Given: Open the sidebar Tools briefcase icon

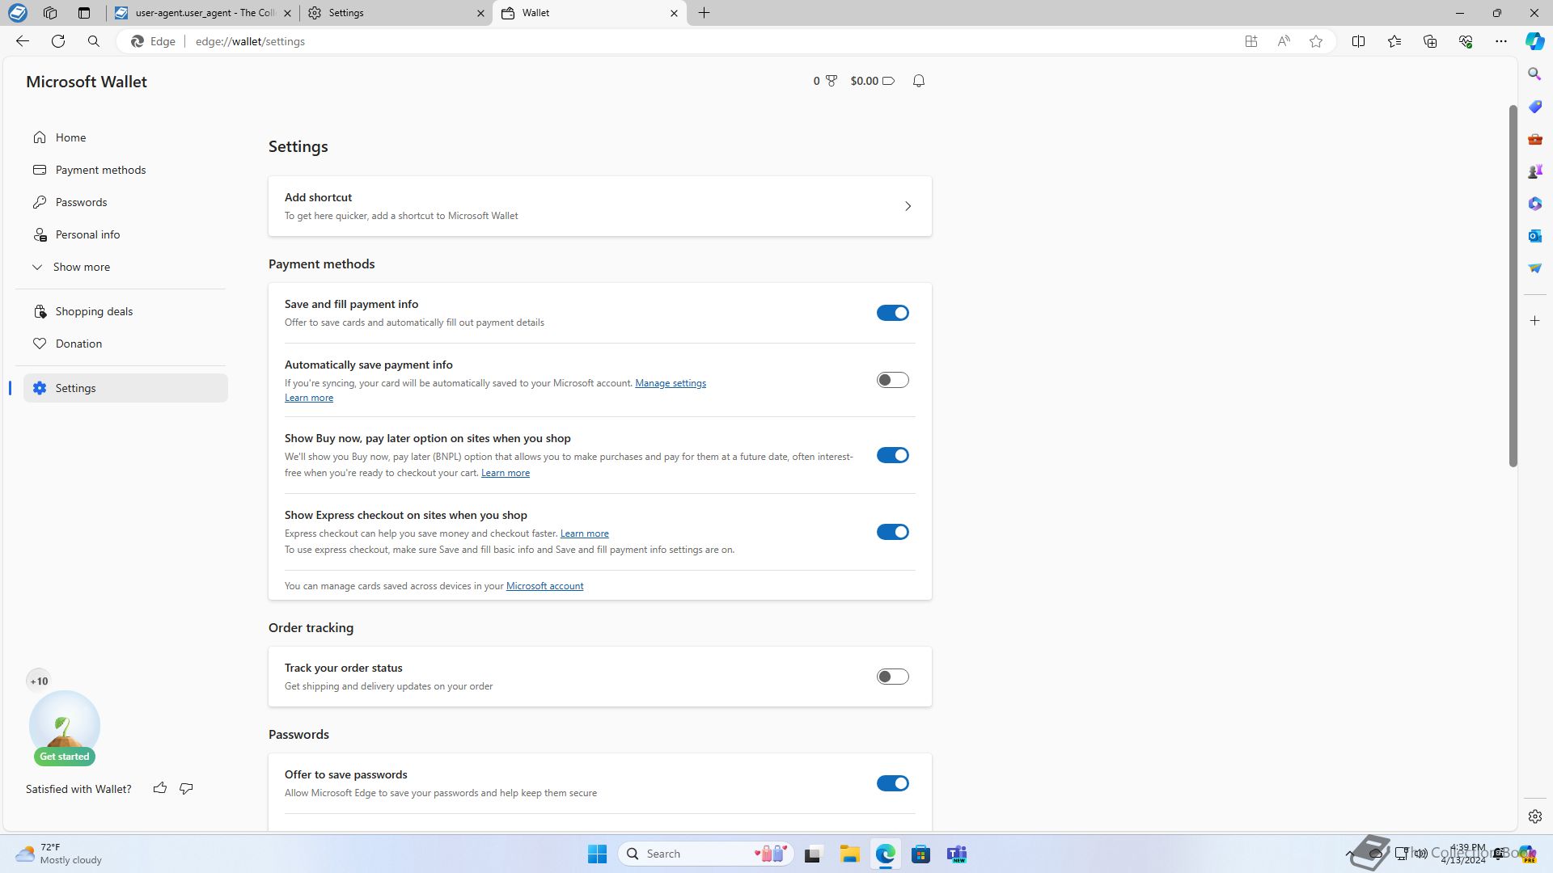Looking at the screenshot, I should (1534, 139).
